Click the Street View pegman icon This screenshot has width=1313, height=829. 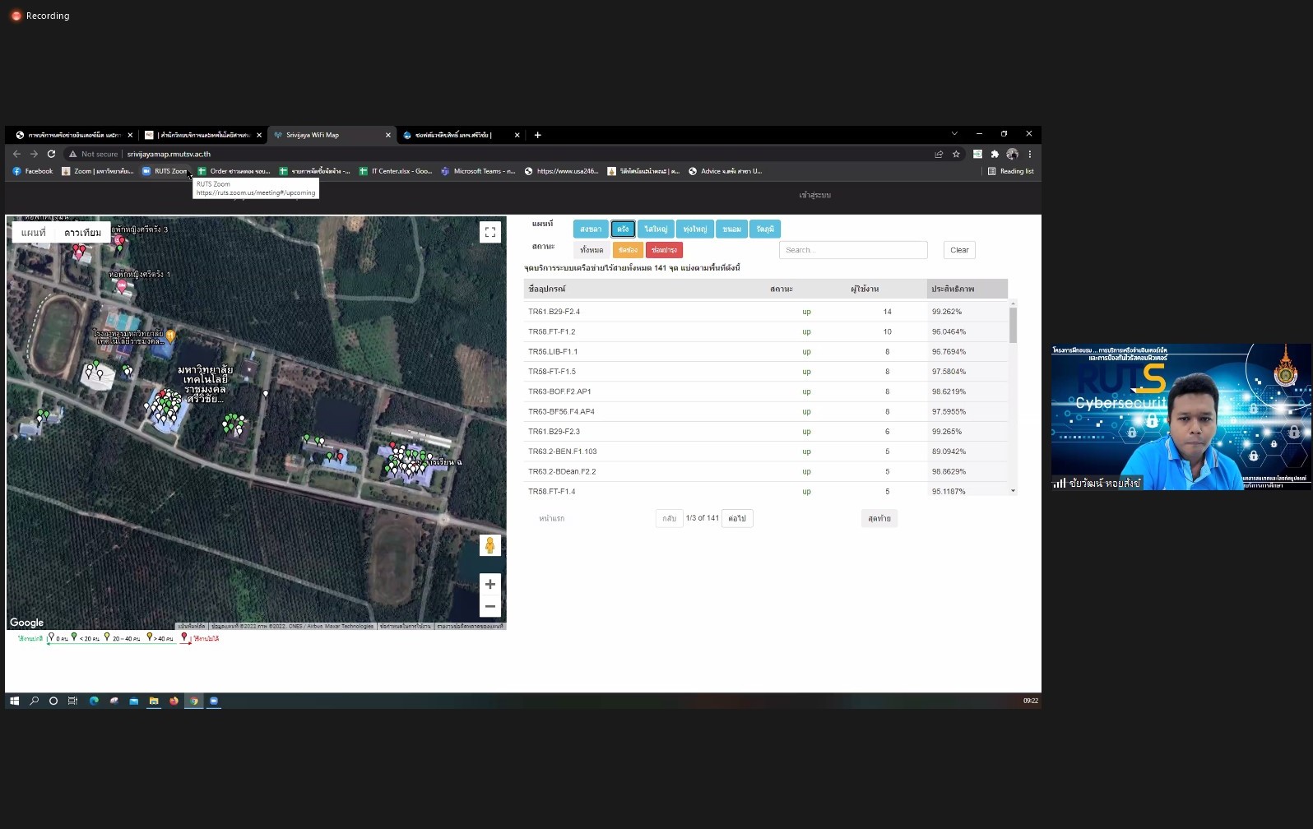pyautogui.click(x=489, y=545)
